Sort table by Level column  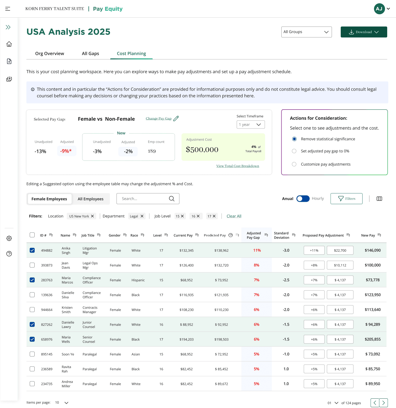166,235
